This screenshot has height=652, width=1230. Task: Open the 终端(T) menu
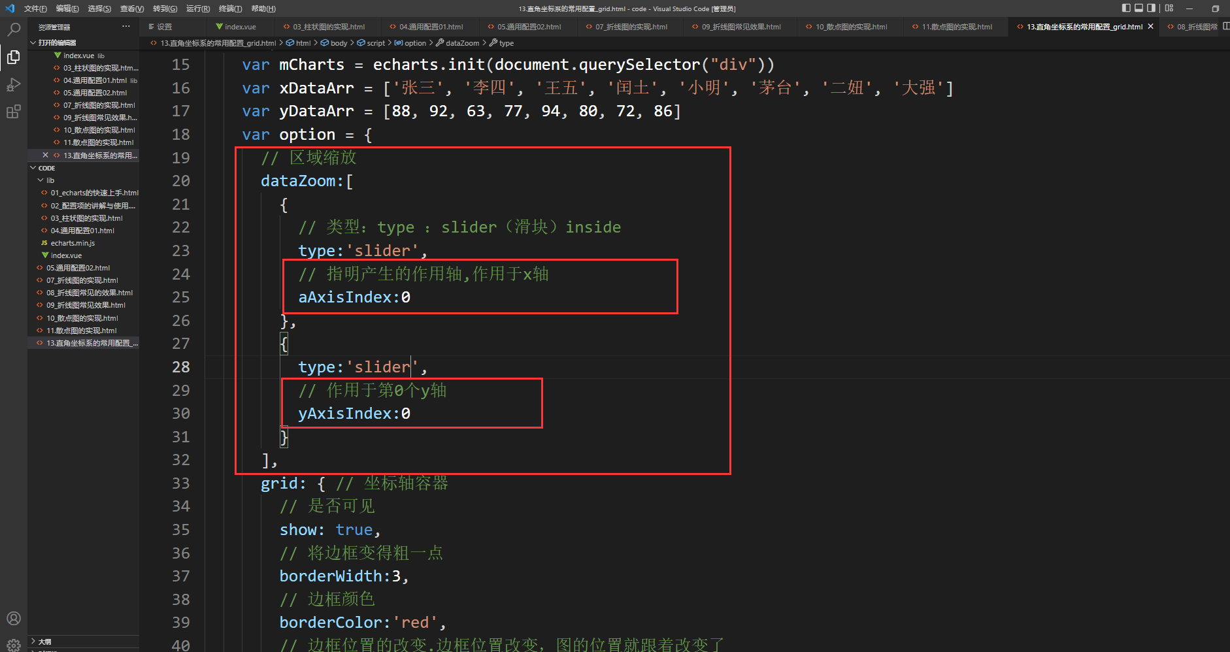[230, 8]
